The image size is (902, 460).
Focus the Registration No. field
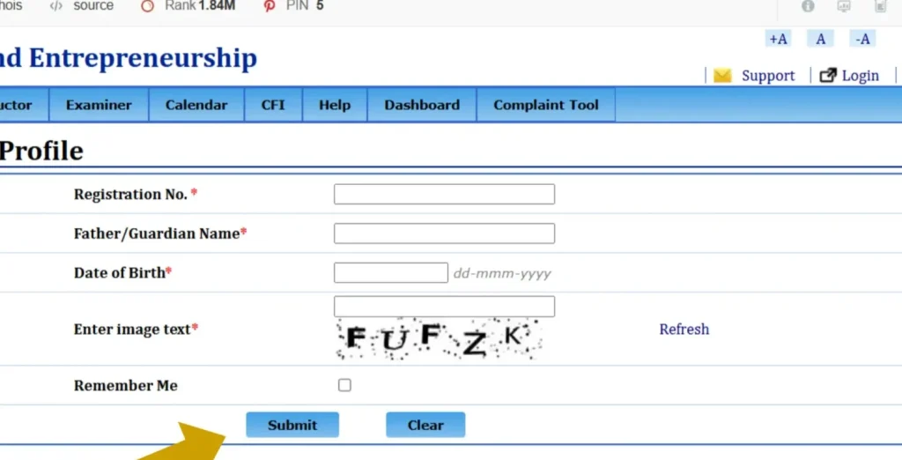coord(444,194)
